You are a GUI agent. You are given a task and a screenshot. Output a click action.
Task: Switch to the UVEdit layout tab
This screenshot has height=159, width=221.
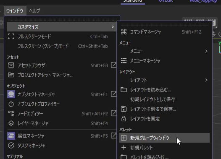[166, 1]
